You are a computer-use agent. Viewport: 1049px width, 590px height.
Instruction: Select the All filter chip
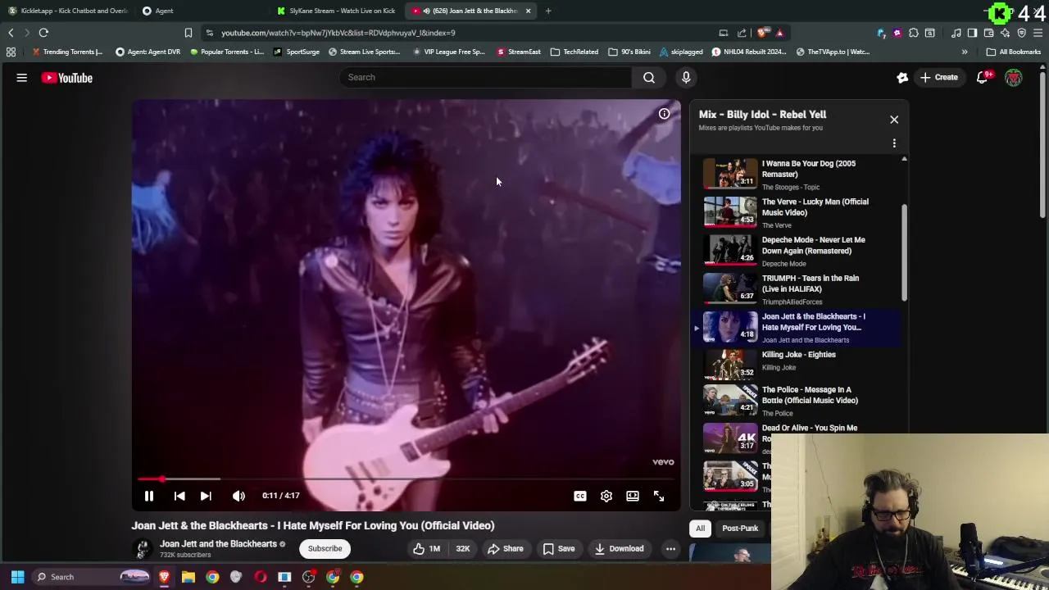(701, 529)
